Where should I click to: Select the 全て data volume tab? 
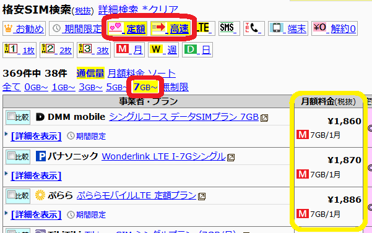coord(12,87)
